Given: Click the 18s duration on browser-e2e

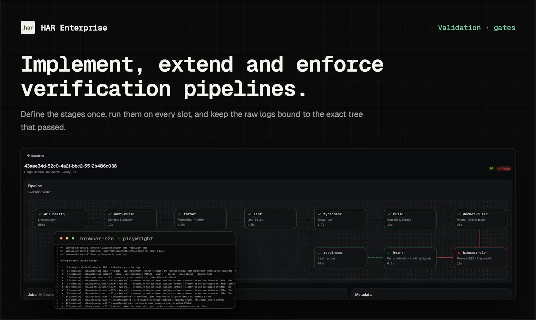Looking at the screenshot, I should point(459,263).
